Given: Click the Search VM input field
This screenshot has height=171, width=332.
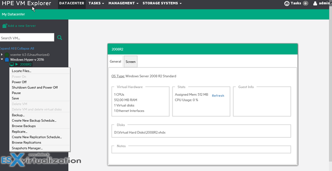Looking at the screenshot, I should point(27,38).
